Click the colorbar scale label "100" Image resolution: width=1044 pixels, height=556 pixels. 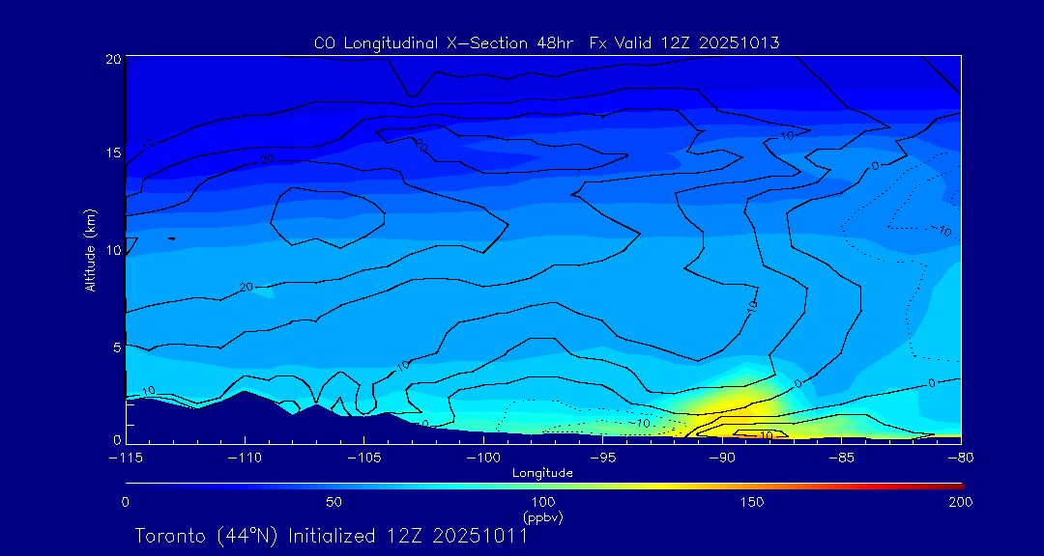coord(543,503)
